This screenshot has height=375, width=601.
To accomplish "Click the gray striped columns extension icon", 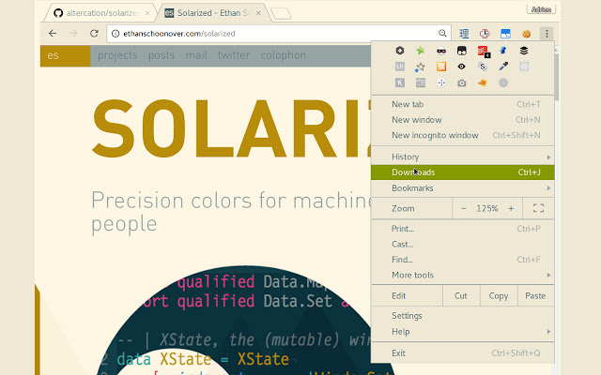I will pyautogui.click(x=421, y=82).
